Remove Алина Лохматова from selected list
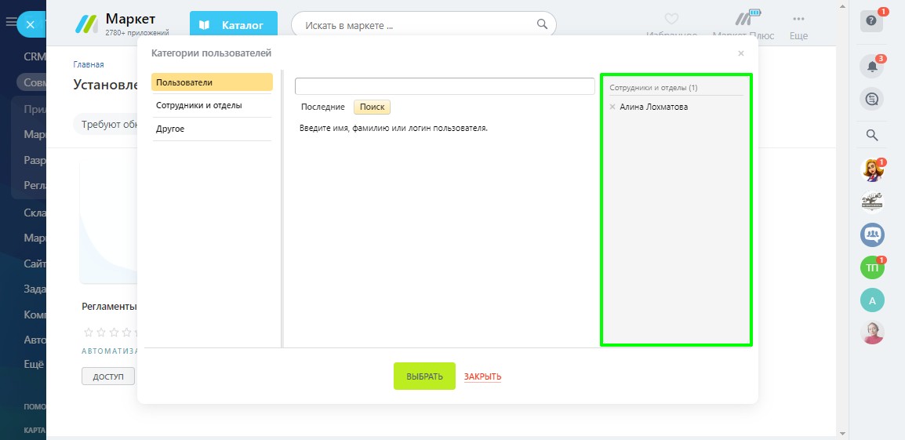Image resolution: width=905 pixels, height=440 pixels. pos(612,107)
